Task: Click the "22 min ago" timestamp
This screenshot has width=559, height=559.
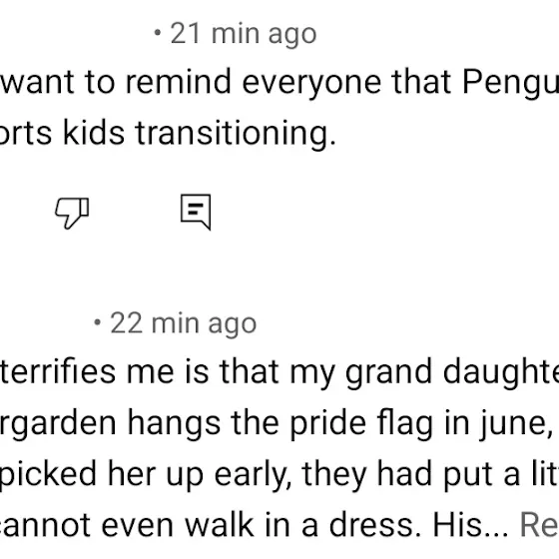Action: click(184, 323)
